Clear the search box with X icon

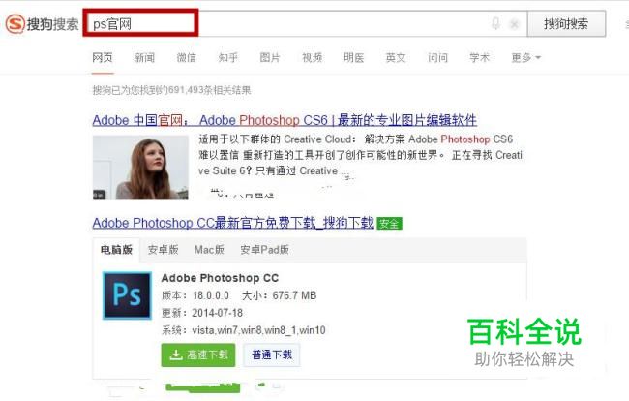point(514,24)
